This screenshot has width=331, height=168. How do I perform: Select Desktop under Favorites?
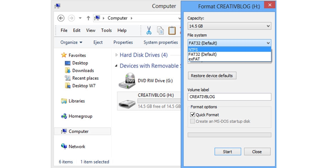[80, 63]
